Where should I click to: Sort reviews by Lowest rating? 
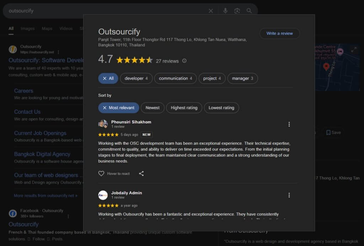(x=221, y=108)
